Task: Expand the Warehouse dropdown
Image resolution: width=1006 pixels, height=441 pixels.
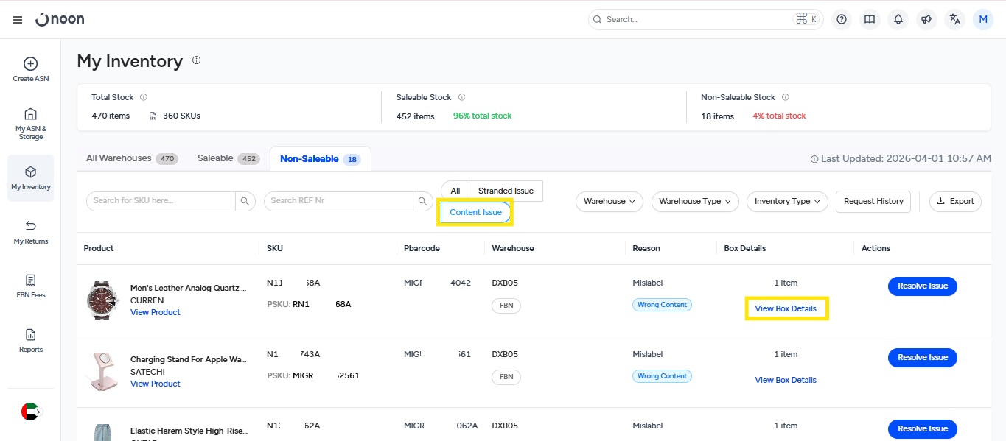Action: pos(609,201)
